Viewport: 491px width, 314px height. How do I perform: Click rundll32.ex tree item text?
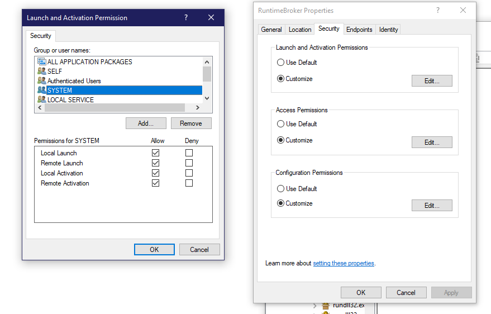[349, 305]
